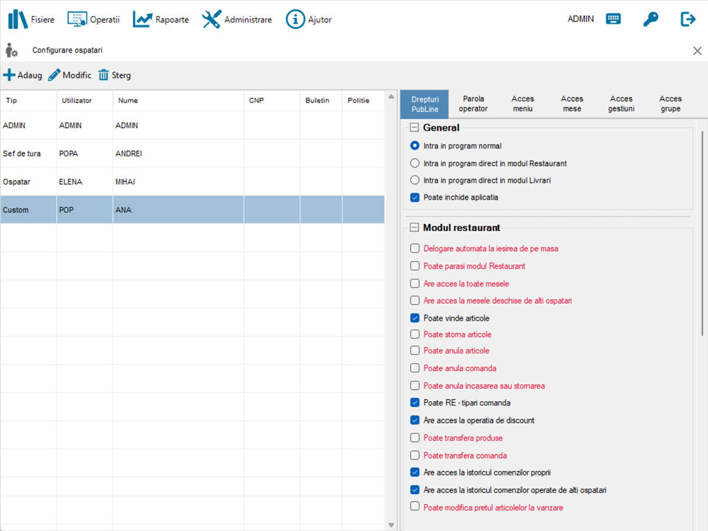The width and height of the screenshot is (708, 531).
Task: Click the Sterg button label
Action: (122, 75)
